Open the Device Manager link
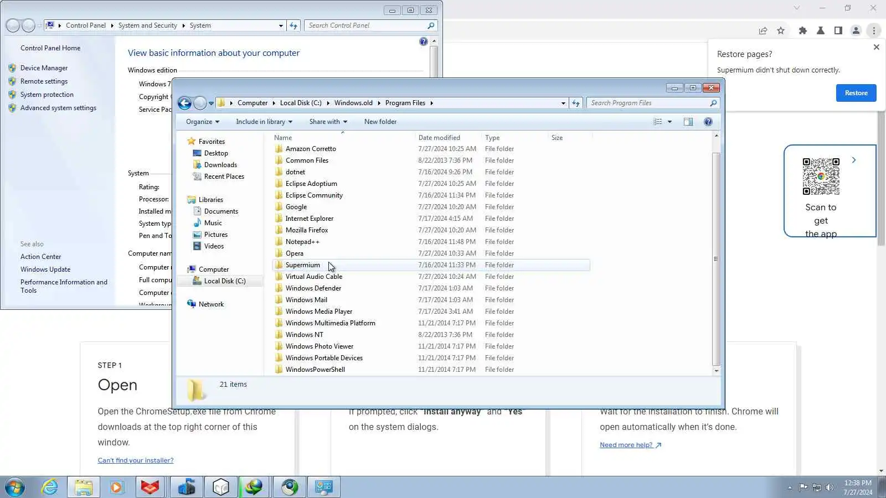This screenshot has width=886, height=498. click(x=44, y=68)
